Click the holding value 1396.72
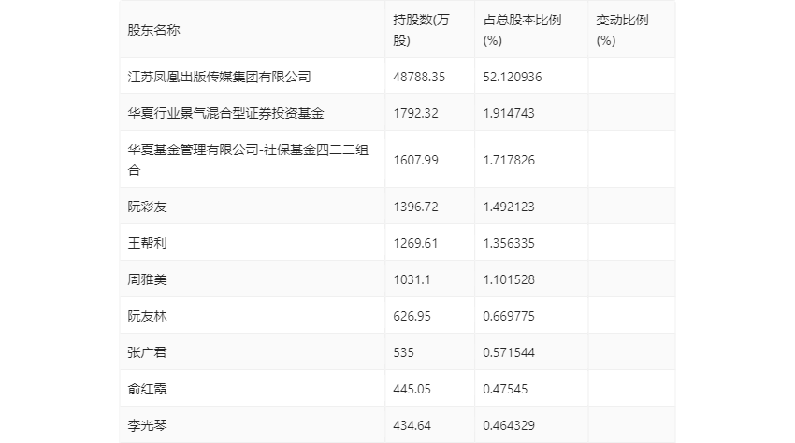Image resolution: width=795 pixels, height=443 pixels. (415, 207)
